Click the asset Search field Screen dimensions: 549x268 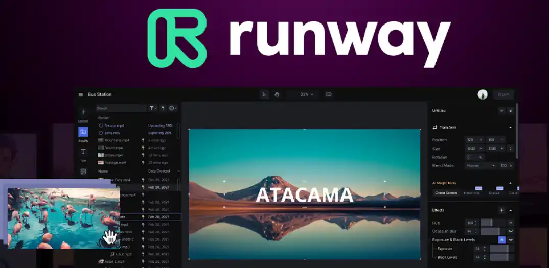[x=121, y=108]
